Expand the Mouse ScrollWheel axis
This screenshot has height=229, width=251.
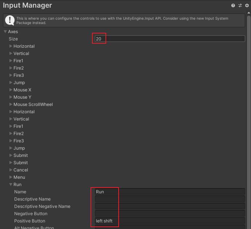coord(11,104)
